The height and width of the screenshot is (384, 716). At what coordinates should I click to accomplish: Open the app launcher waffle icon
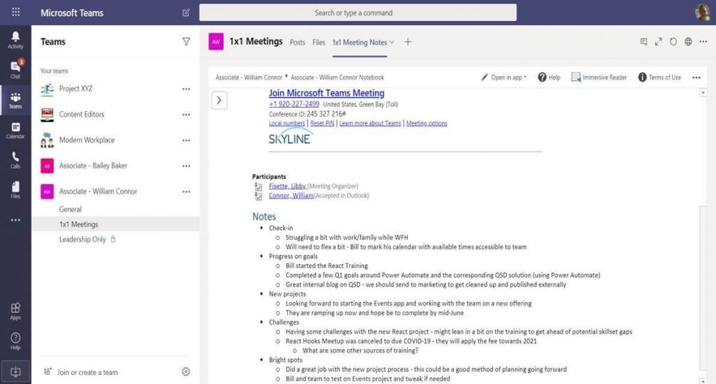coord(15,13)
